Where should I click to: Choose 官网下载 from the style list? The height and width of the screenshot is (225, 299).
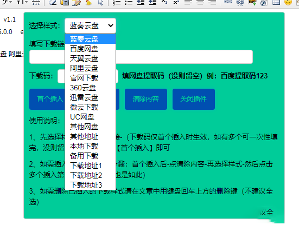point(90,78)
